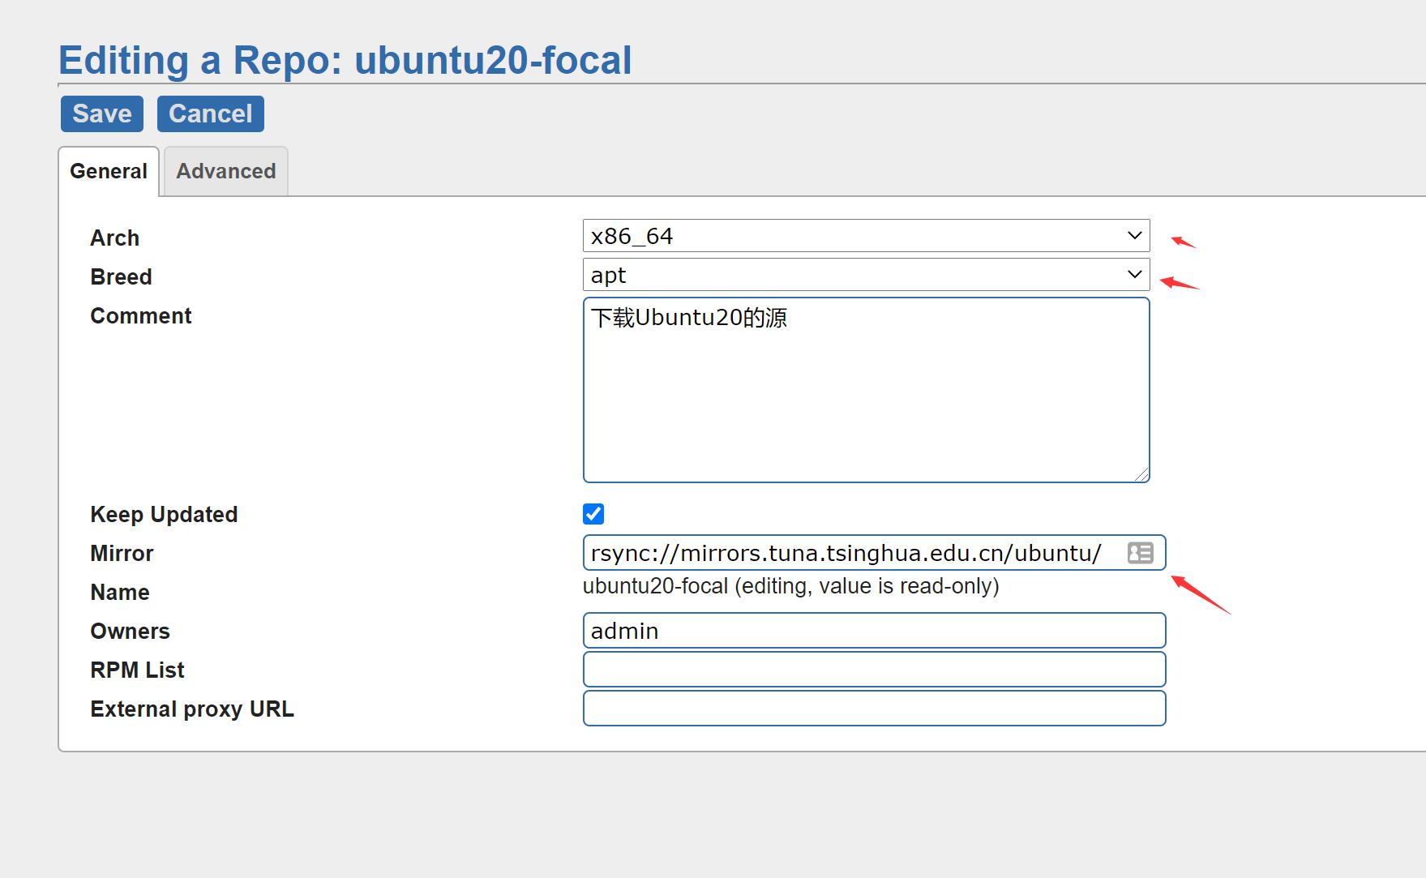Click the External proxy URL field
The height and width of the screenshot is (878, 1426).
point(874,709)
